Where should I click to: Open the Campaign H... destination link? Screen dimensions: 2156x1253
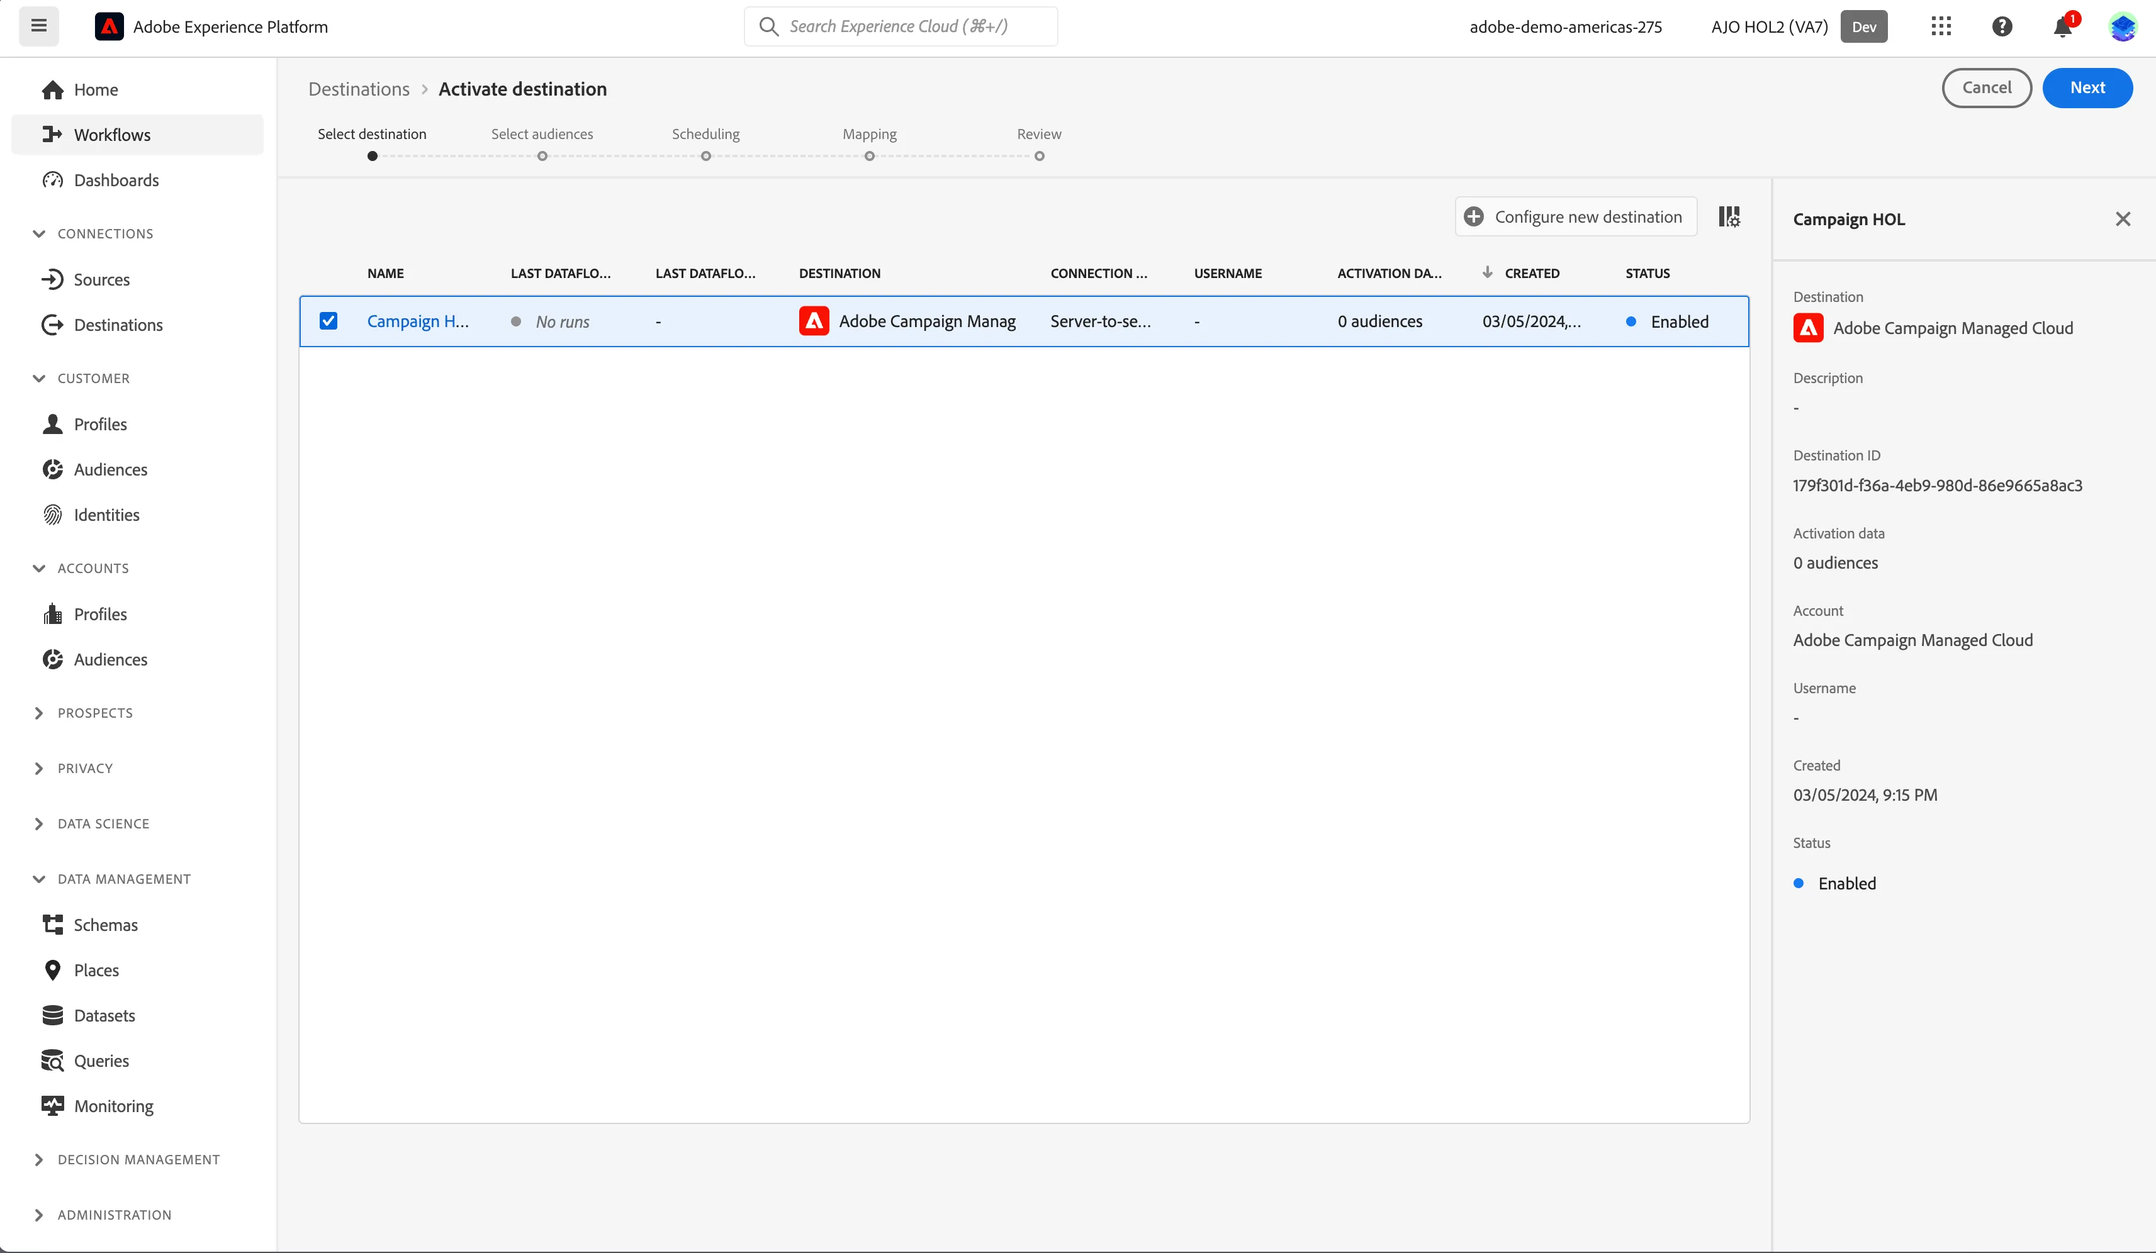tap(417, 321)
